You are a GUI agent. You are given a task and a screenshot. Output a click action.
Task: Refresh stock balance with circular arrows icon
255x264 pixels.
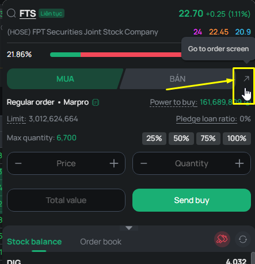tap(243, 239)
